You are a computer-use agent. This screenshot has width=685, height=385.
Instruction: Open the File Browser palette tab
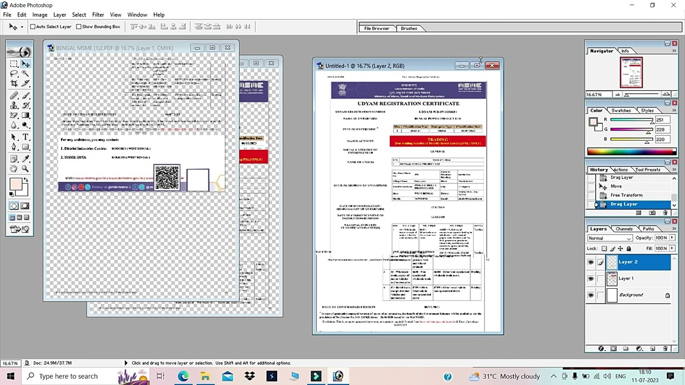tap(377, 28)
